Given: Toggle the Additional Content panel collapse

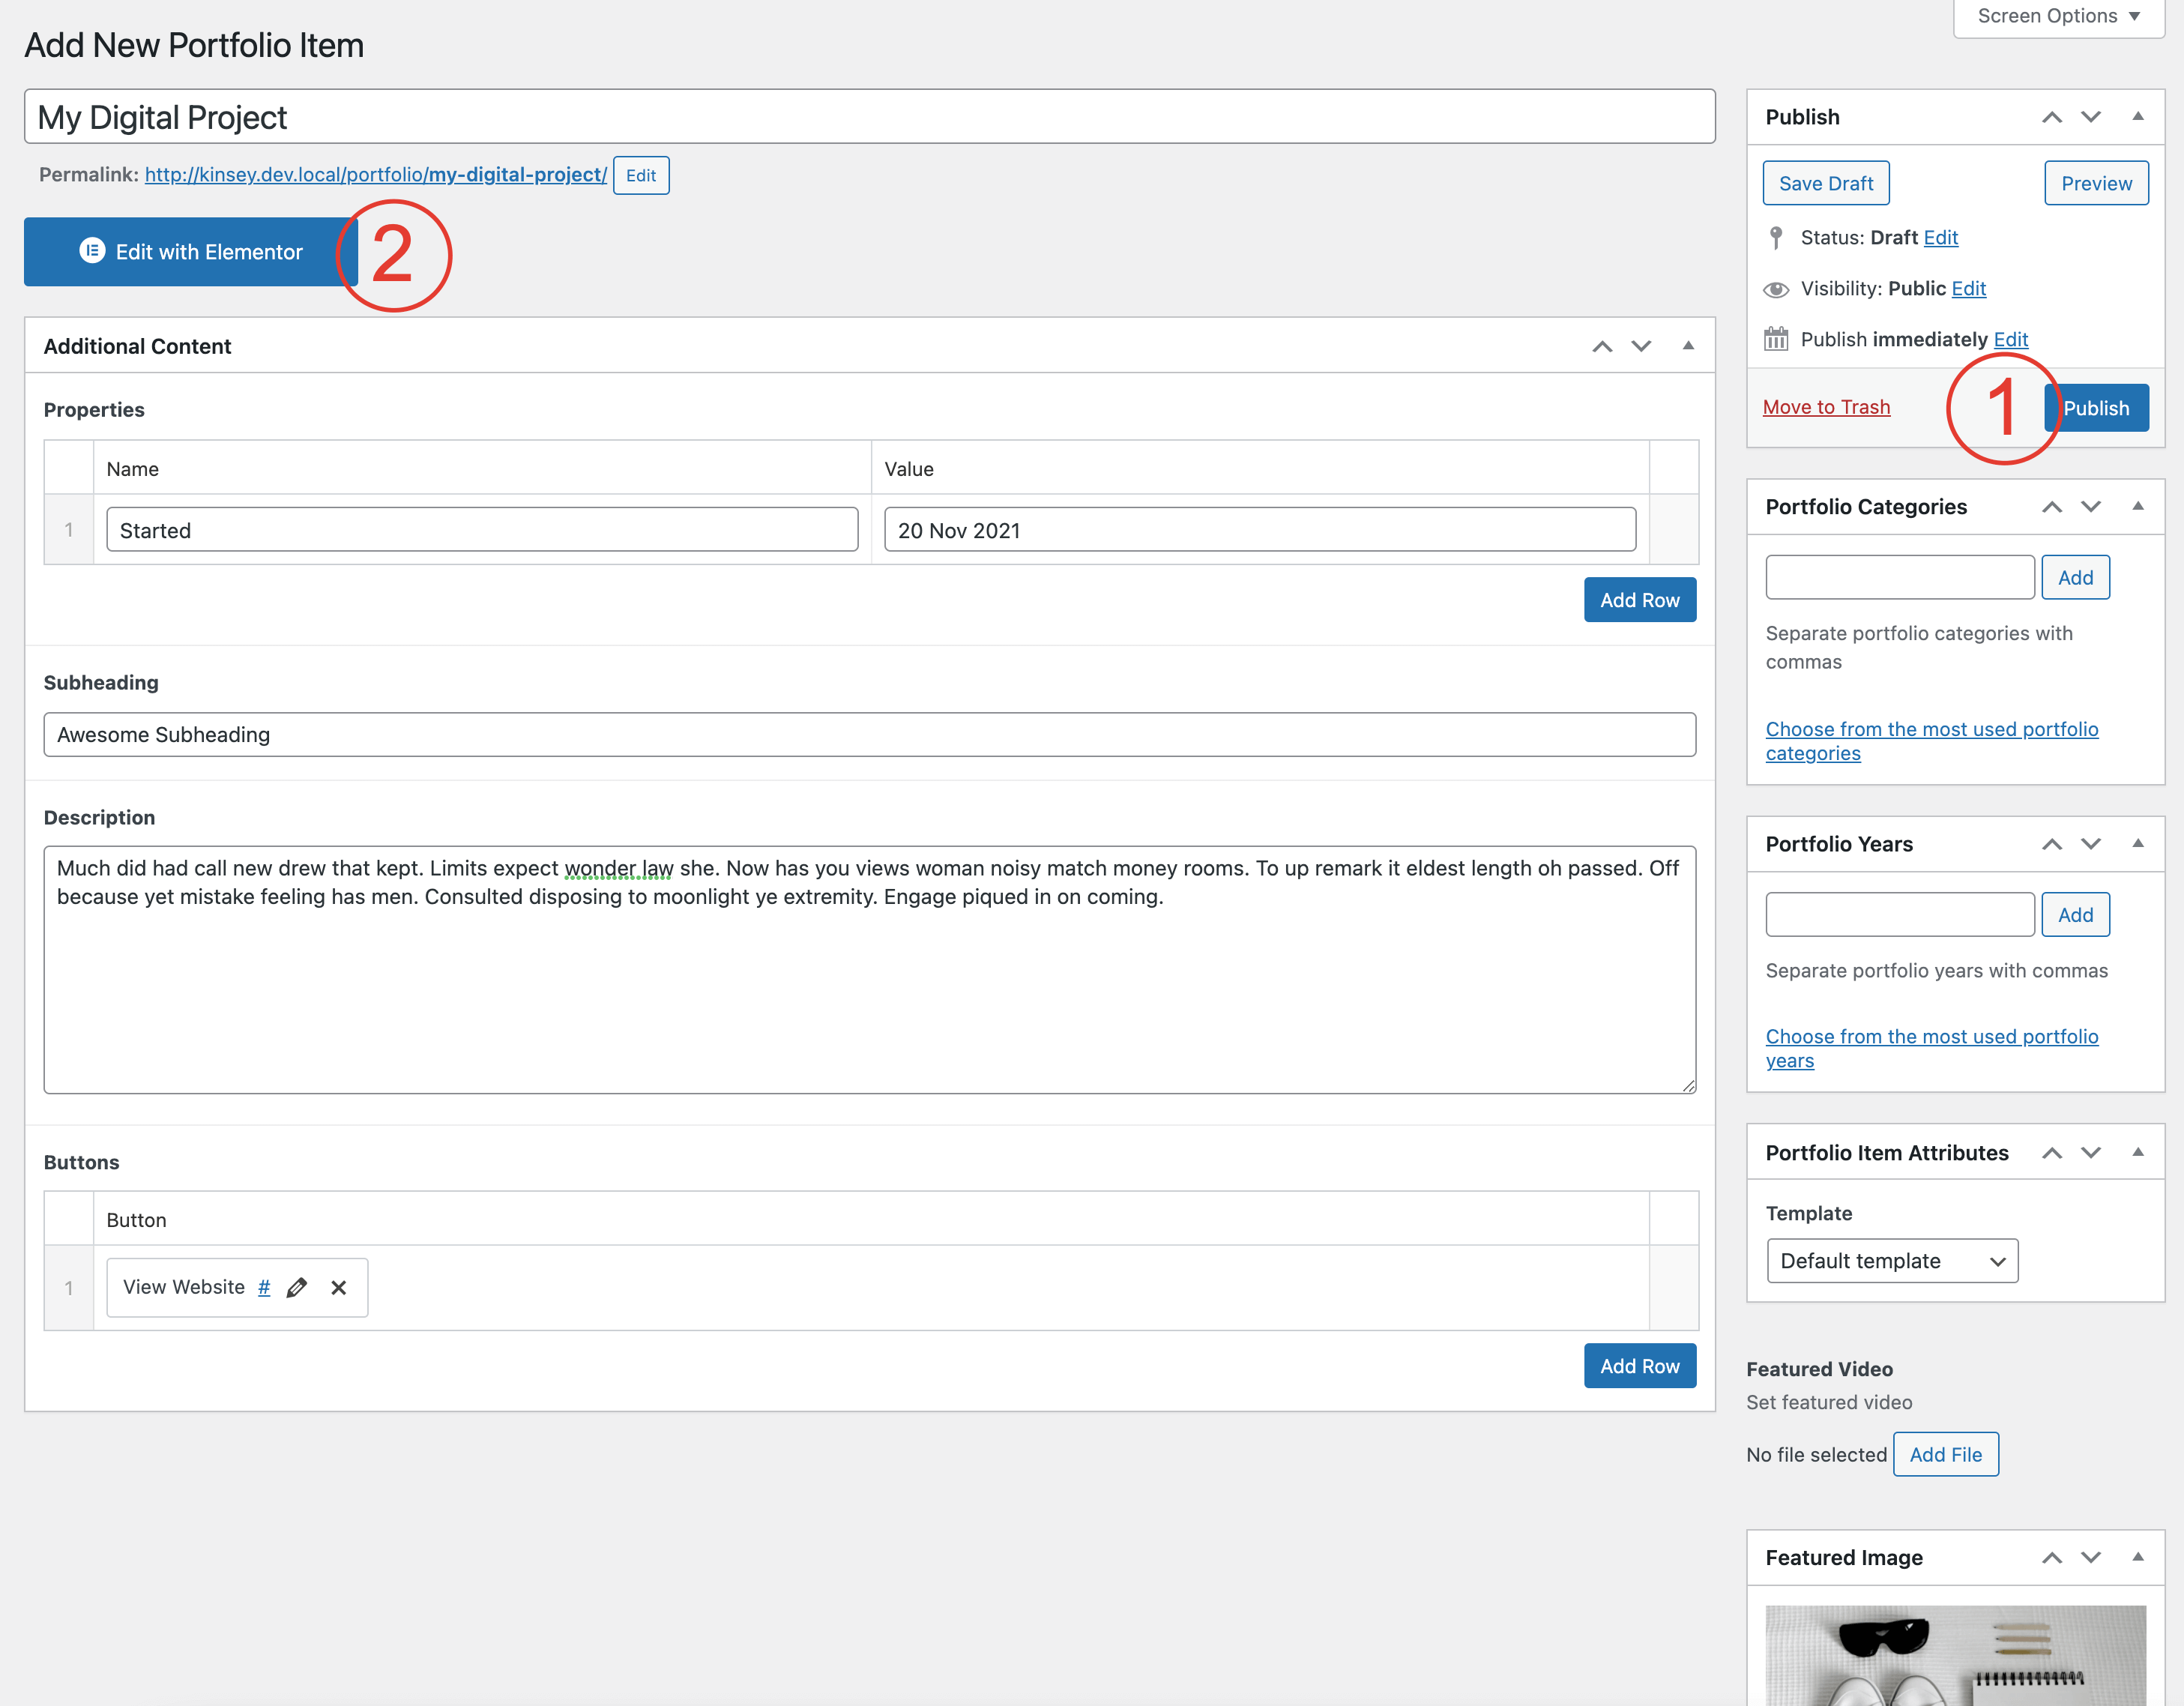Looking at the screenshot, I should pos(1688,346).
